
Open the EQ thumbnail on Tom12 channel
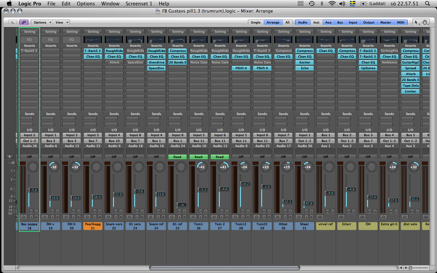coord(241,39)
